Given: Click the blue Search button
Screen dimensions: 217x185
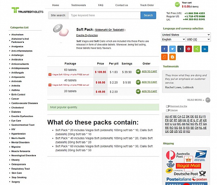Looking at the screenshot, I should click(x=148, y=15).
